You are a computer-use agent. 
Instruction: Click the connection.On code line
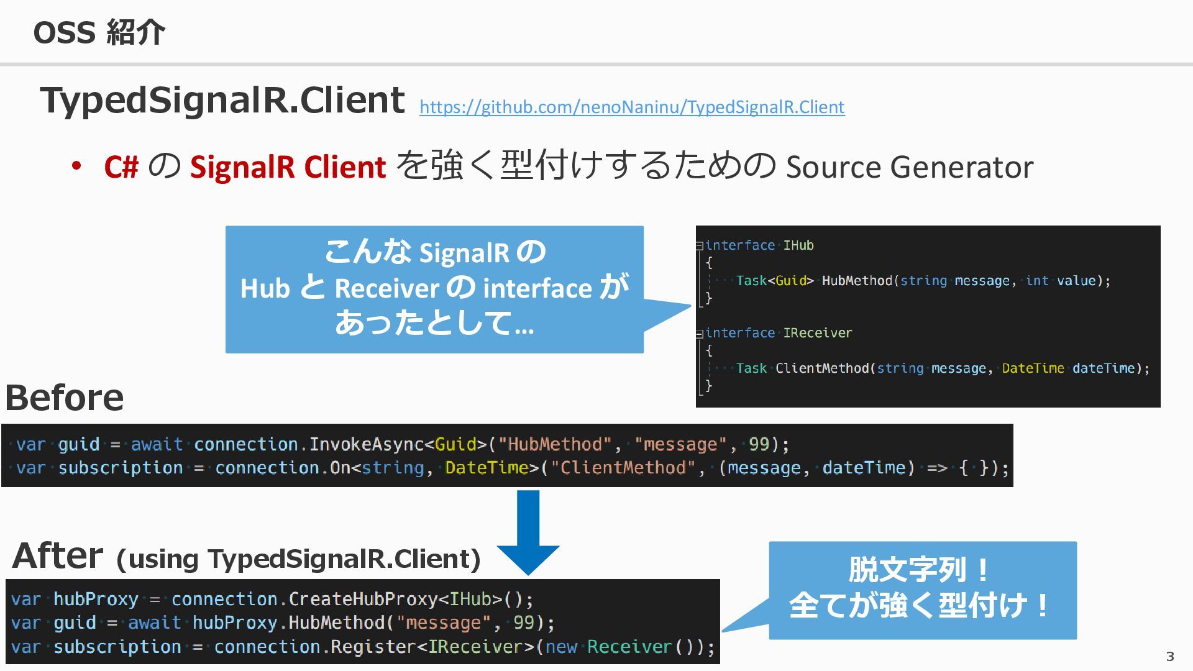(510, 468)
